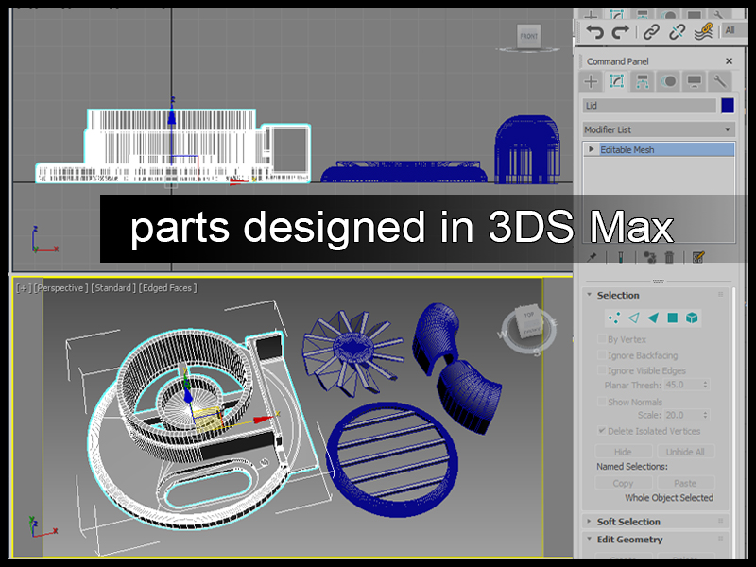The image size is (756, 567).
Task: Select the blue dome object in front viewport
Action: 527,149
